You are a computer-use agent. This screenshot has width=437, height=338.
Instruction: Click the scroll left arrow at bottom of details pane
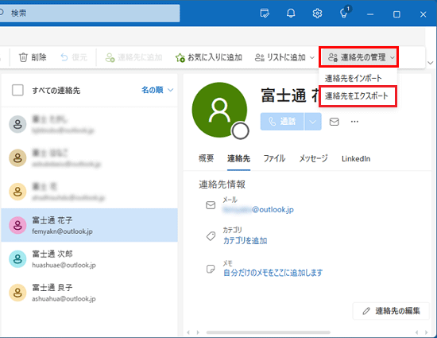188,332
